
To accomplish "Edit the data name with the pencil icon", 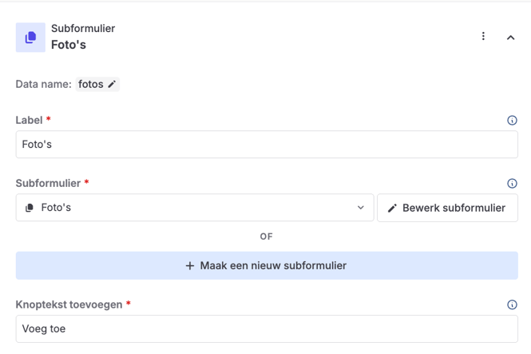I will 112,84.
